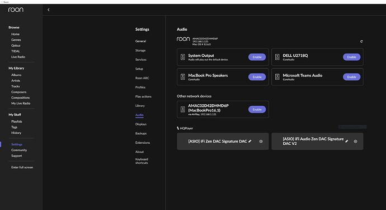Open the Roon ARC settings tab
The height and width of the screenshot is (210, 386).
pos(142,78)
